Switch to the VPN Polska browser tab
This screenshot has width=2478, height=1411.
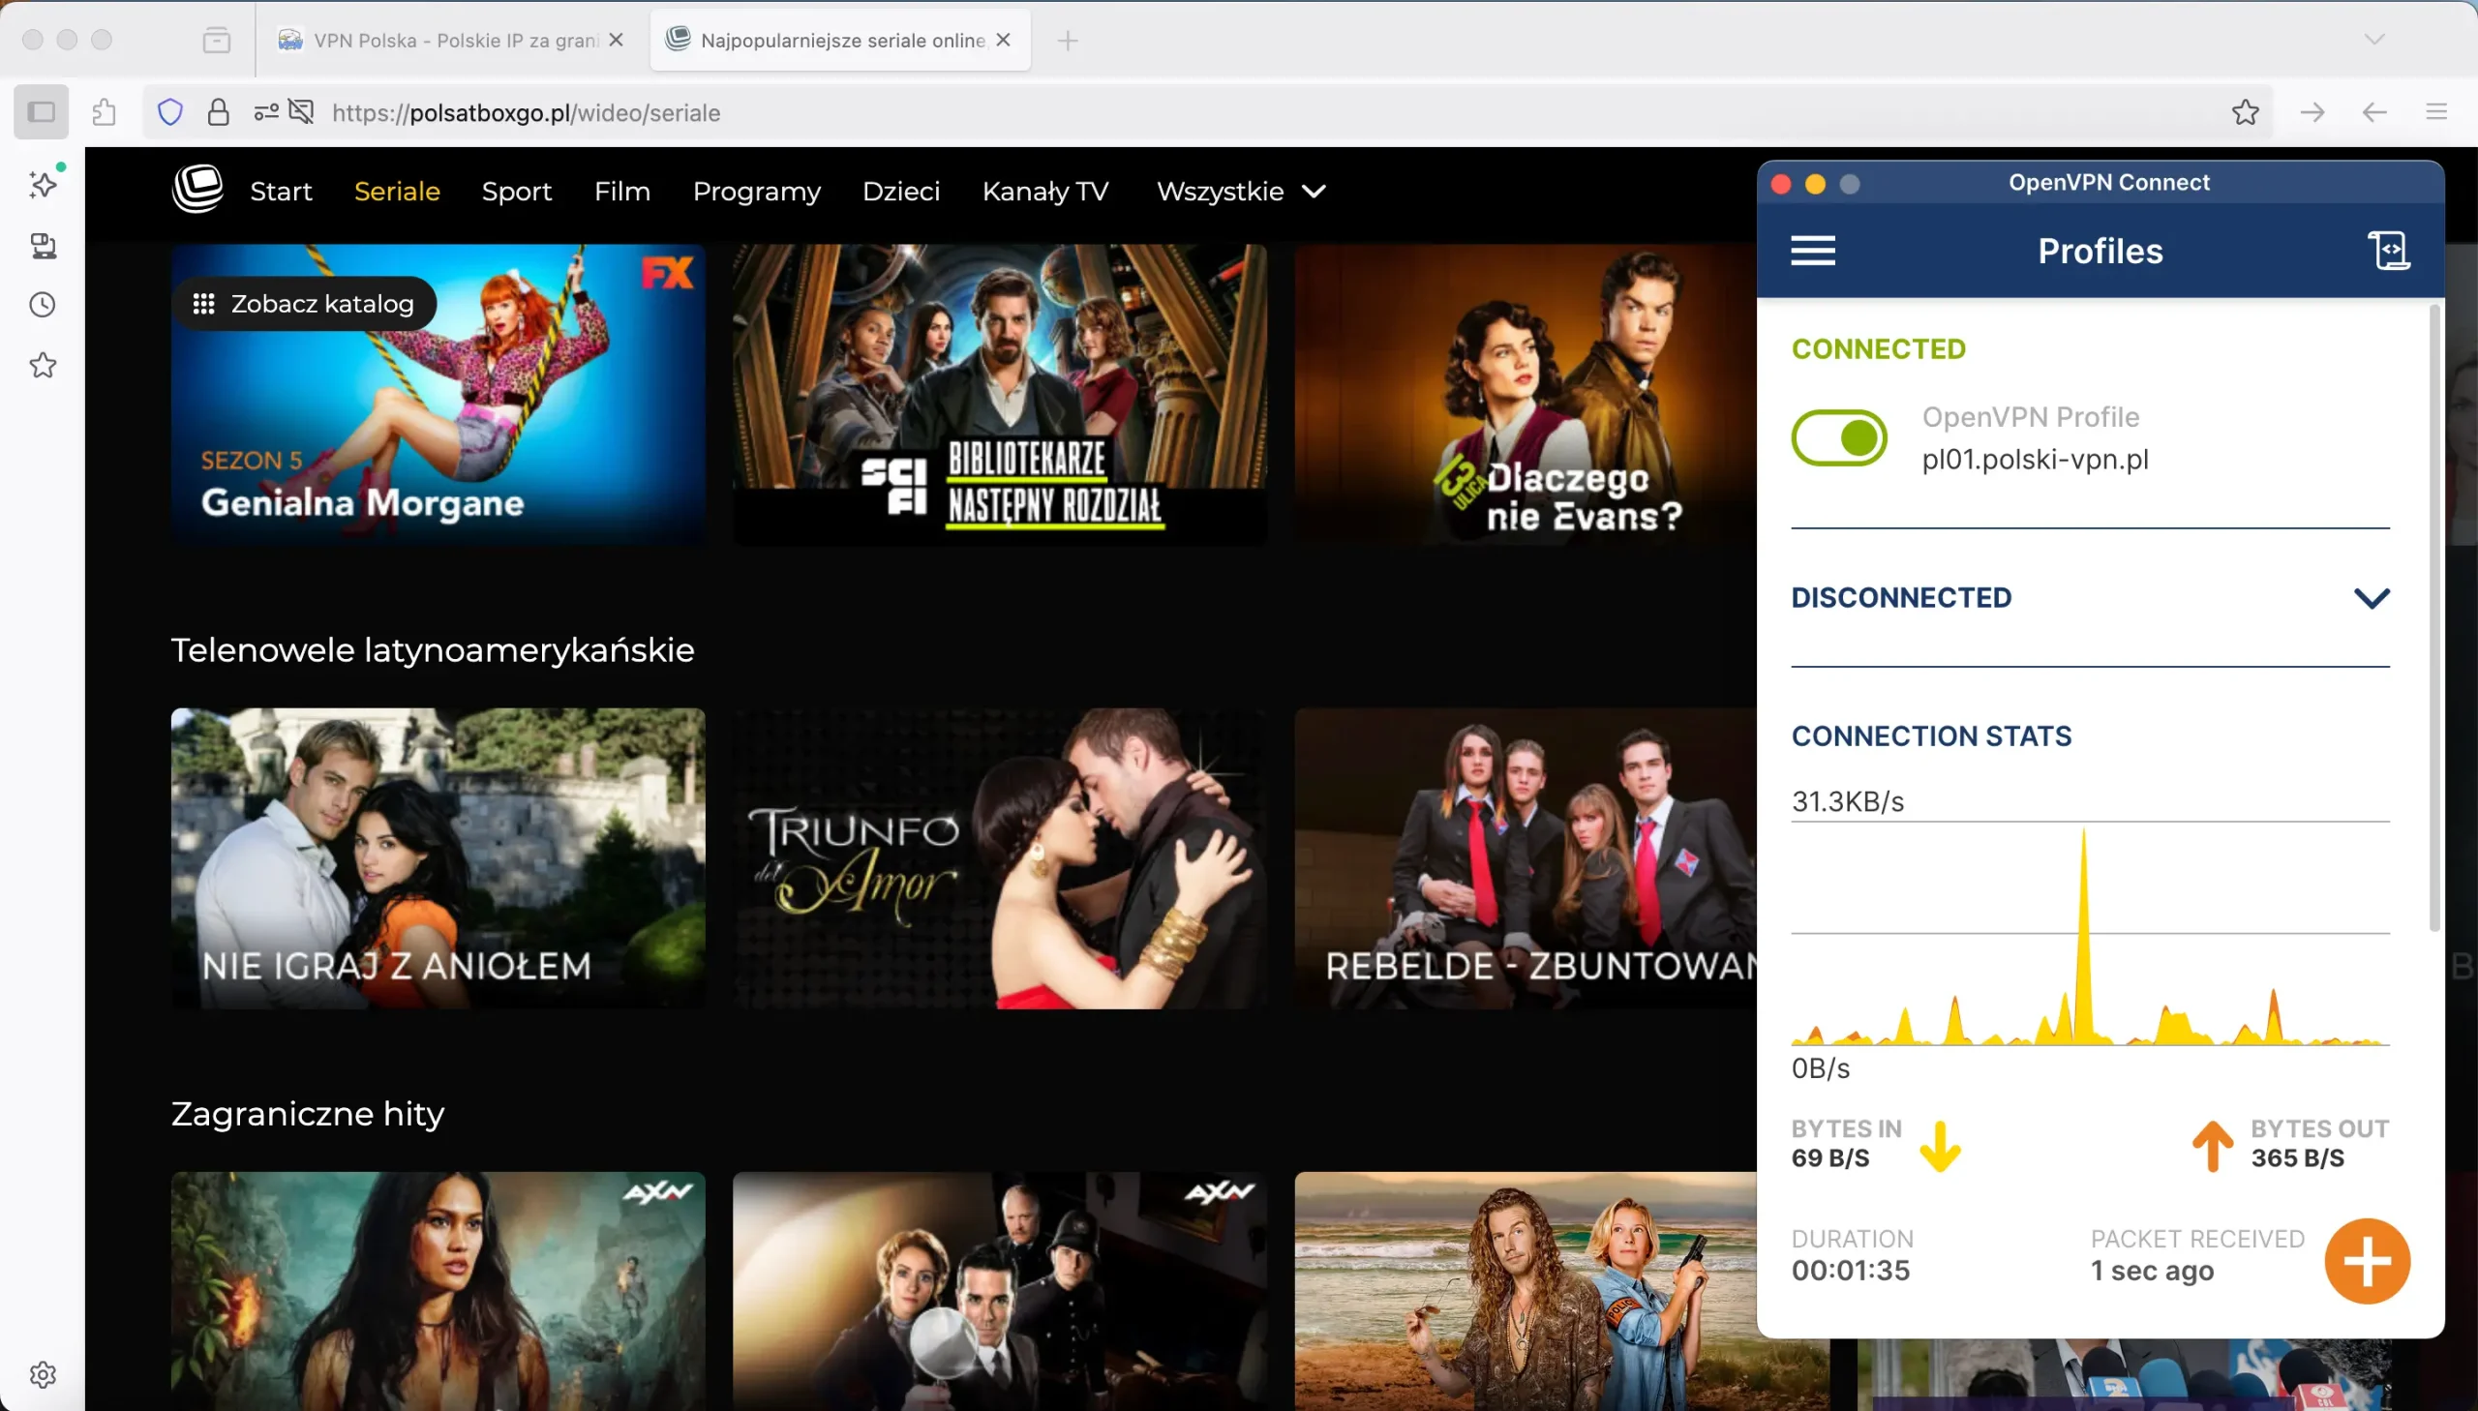(x=446, y=40)
